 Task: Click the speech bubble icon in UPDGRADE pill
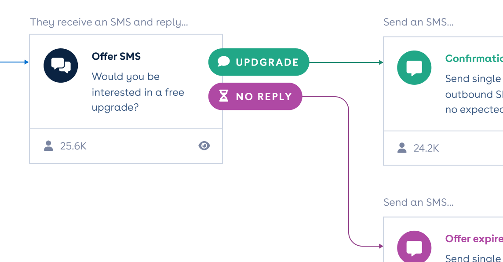pyautogui.click(x=224, y=62)
